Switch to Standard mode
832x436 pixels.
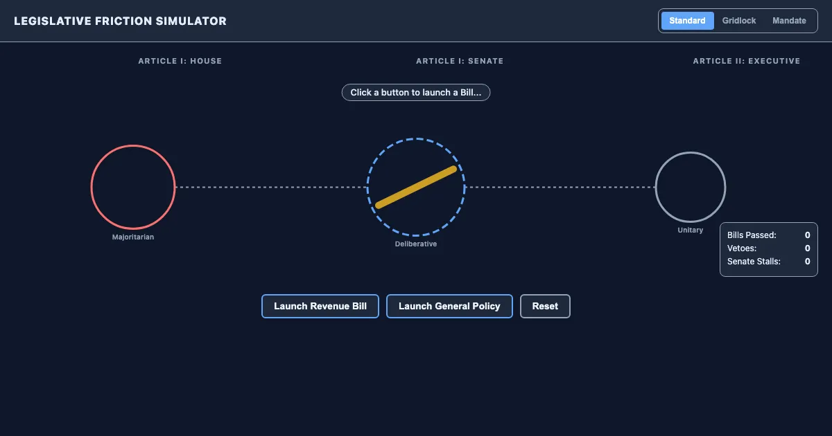687,21
